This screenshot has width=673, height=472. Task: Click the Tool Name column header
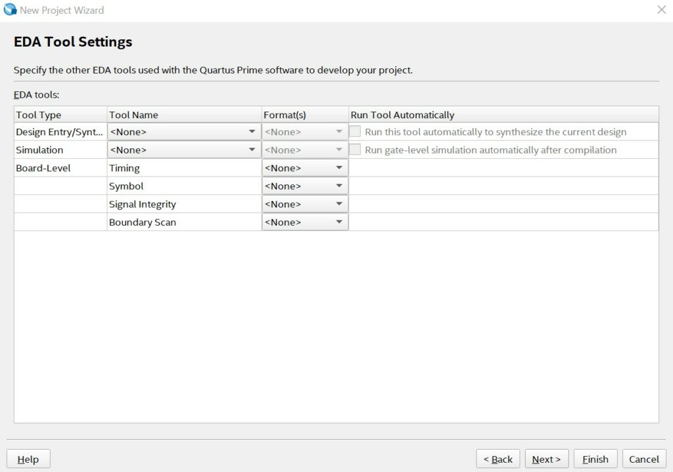click(x=184, y=115)
